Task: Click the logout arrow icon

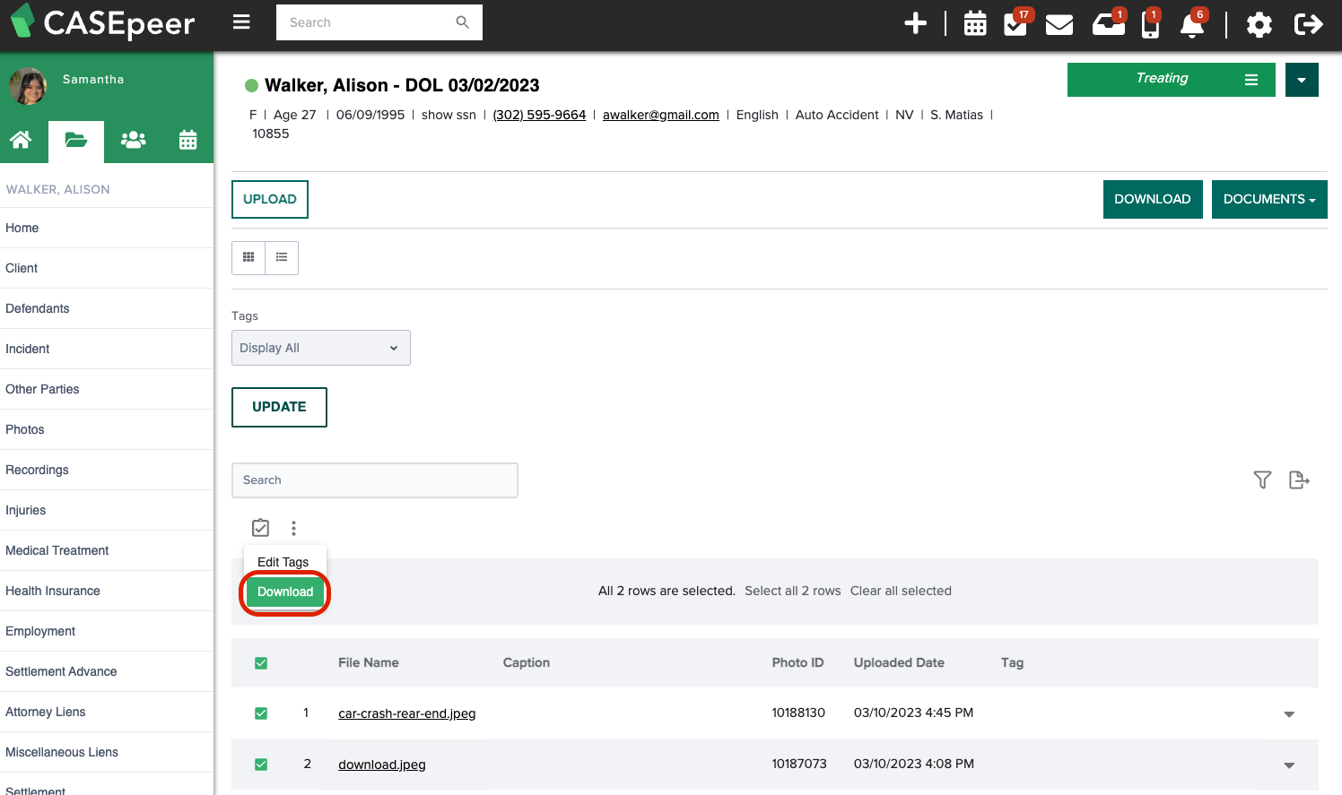Action: tap(1308, 24)
